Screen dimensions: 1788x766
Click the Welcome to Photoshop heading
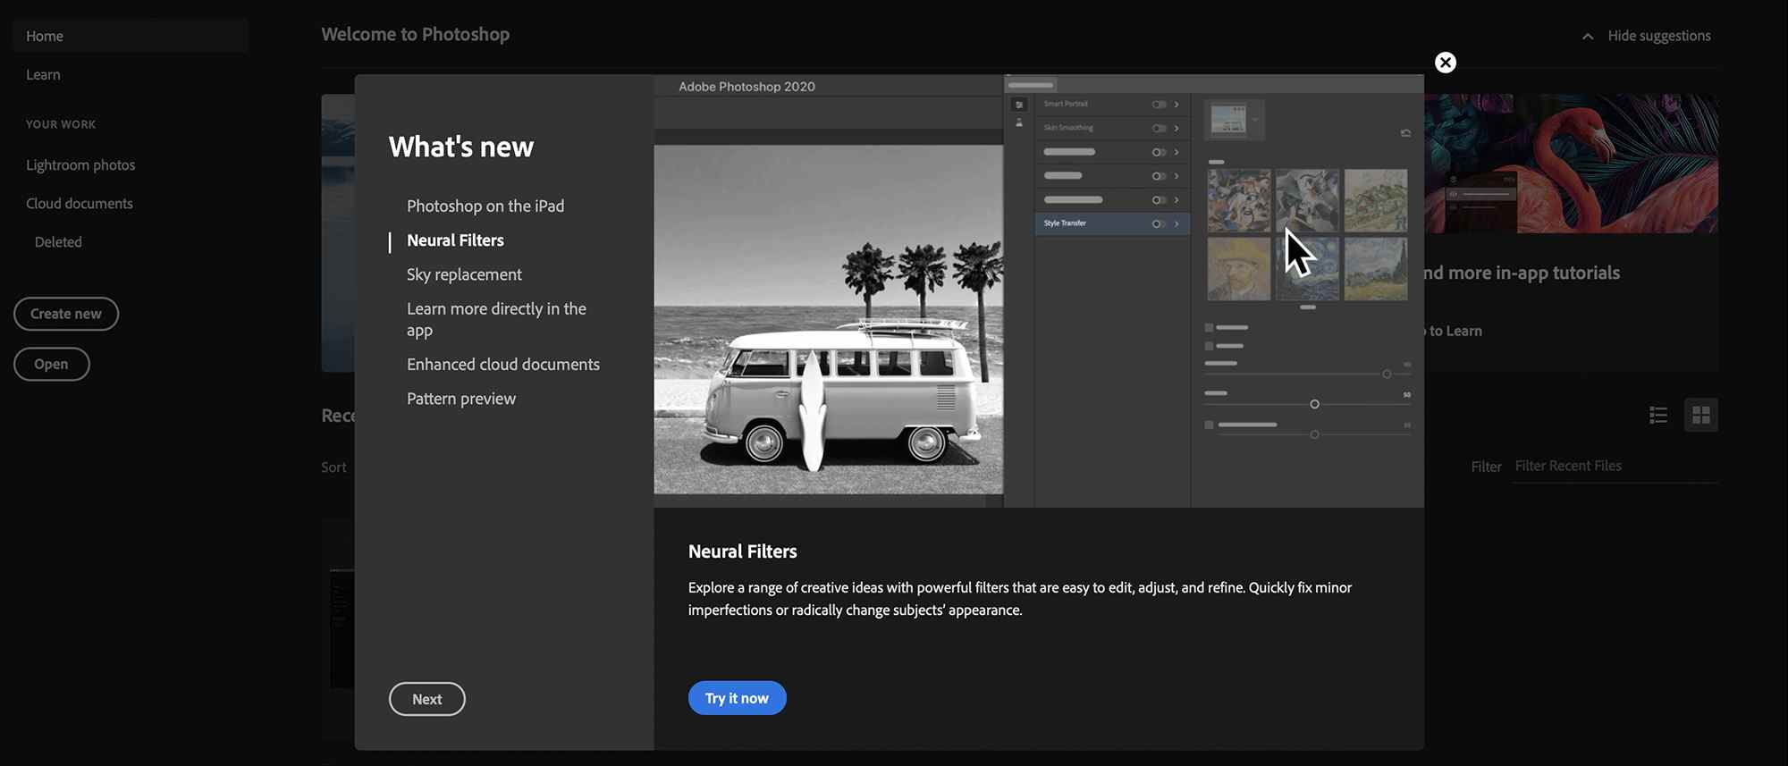(416, 35)
